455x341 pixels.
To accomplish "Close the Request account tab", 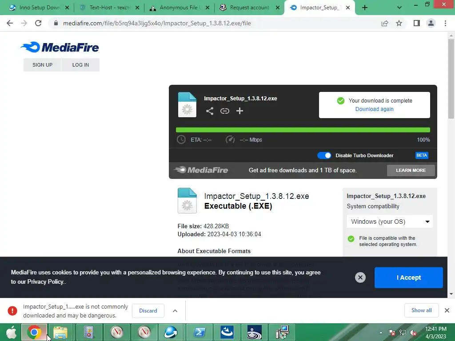I will 278,8.
